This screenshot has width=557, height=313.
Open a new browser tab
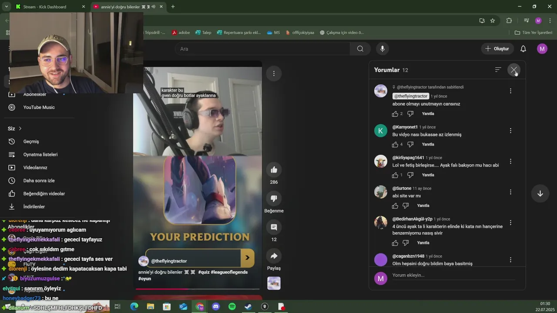coord(173,7)
